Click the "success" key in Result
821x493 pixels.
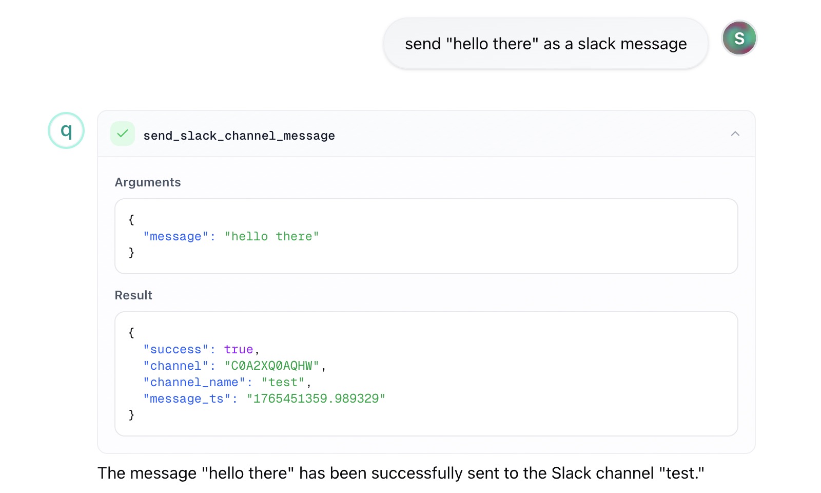[175, 350]
